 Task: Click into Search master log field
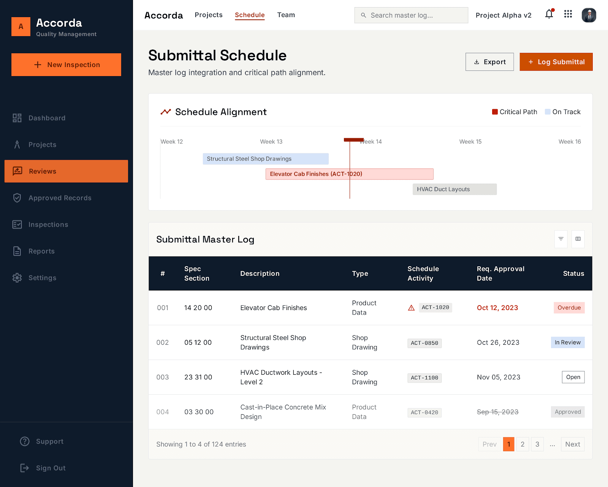pos(411,15)
